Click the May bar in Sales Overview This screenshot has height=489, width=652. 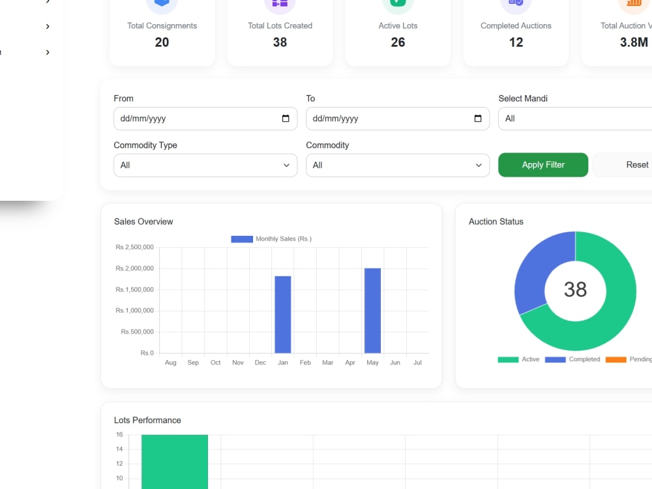372,310
